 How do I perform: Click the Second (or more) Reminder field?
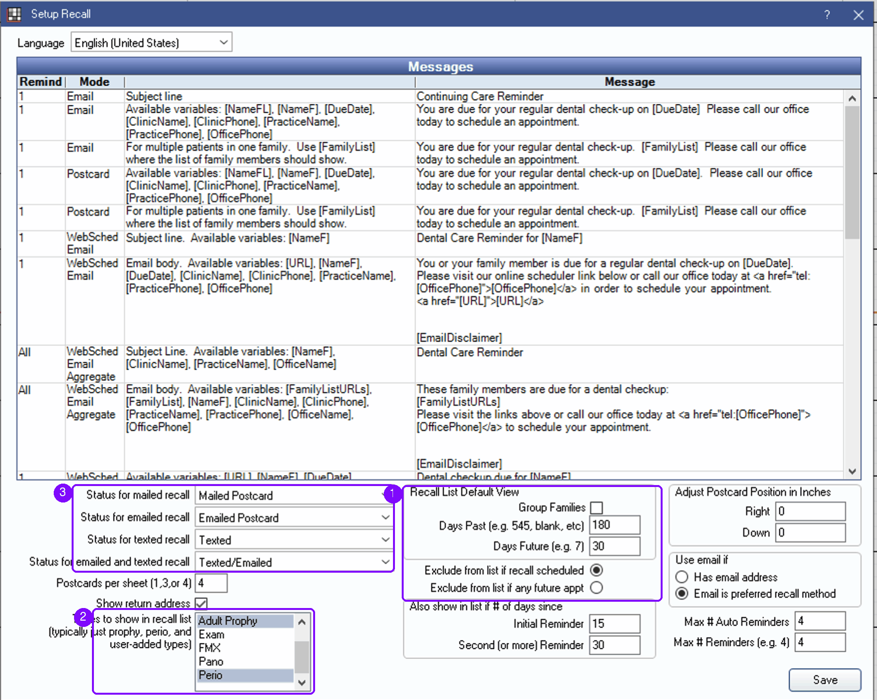(615, 645)
